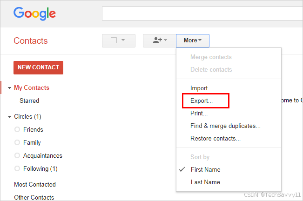Select Find & merge duplicates... menu entry

click(x=229, y=126)
